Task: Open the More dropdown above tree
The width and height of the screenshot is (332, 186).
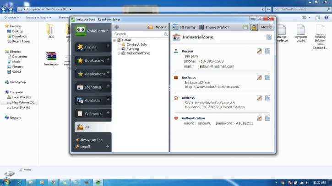Action: (x=161, y=27)
